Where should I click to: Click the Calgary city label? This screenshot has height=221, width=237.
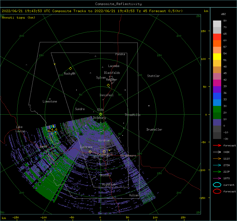[103, 155]
